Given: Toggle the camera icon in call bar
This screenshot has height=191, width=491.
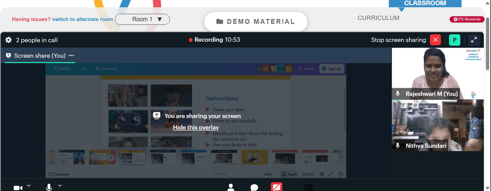Looking at the screenshot, I should (x=18, y=188).
